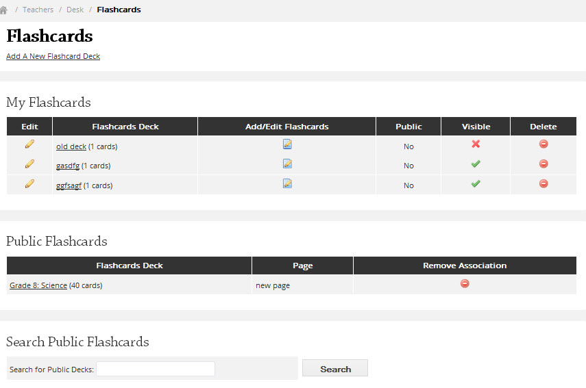The height and width of the screenshot is (388, 586).
Task: Toggle visible checkmark for ggfsagf
Action: click(476, 183)
